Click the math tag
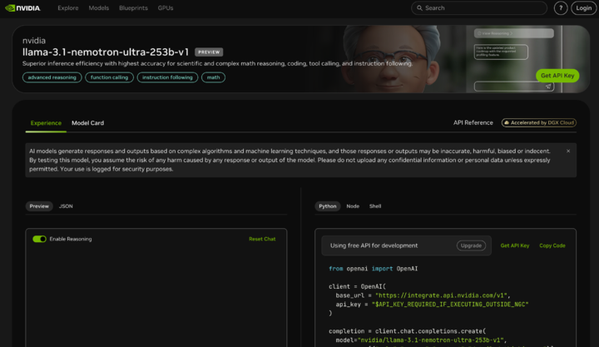Image resolution: width=599 pixels, height=347 pixels. [213, 77]
